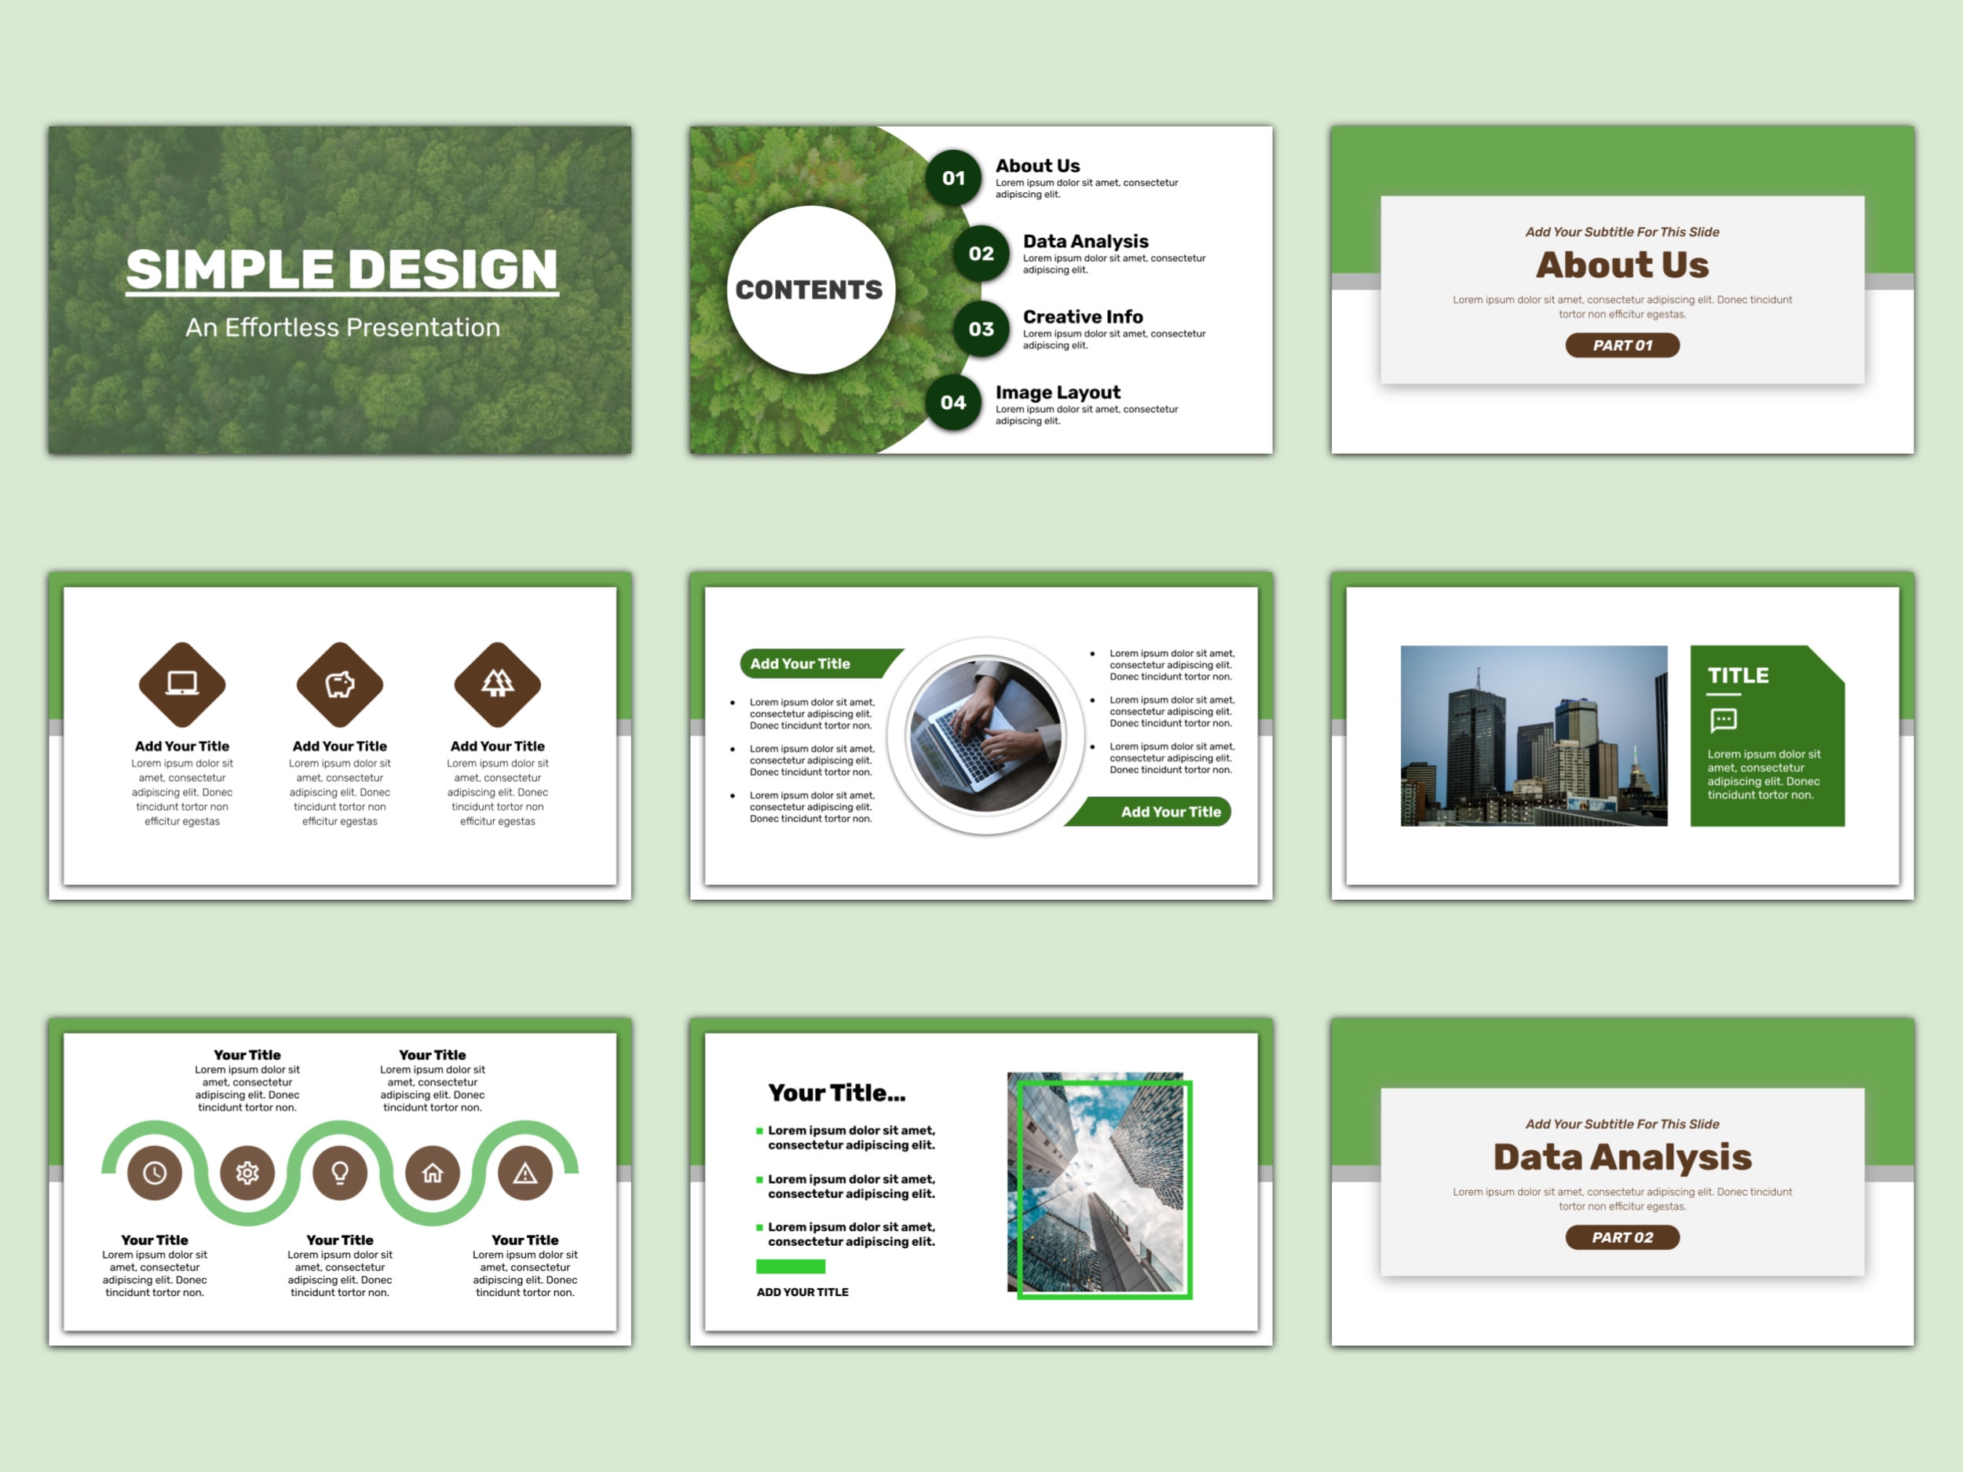Select the gear icon in the process flow
Screen dimensions: 1963x1472
tap(247, 1173)
